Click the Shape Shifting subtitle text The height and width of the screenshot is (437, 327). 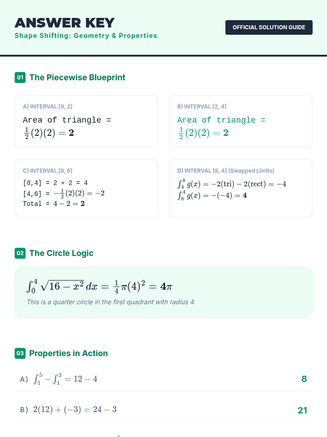click(86, 36)
